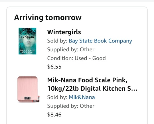The image size is (154, 124).
Task: Click the $8.46 price for the scale
Action: [54, 115]
